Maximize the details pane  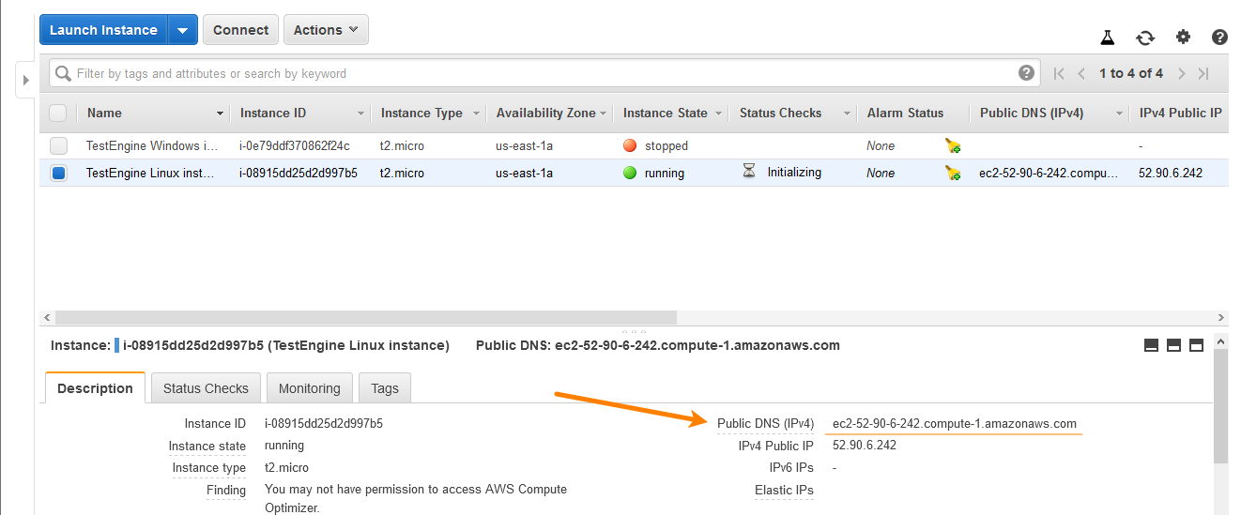pyautogui.click(x=1196, y=345)
